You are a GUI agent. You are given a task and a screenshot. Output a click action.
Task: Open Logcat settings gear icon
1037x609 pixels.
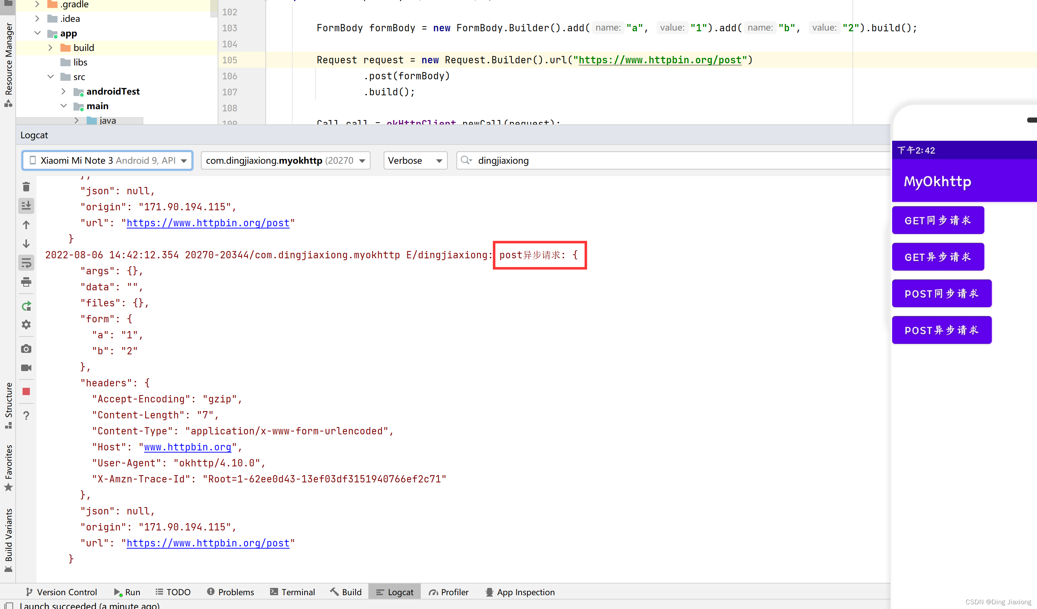[x=26, y=325]
